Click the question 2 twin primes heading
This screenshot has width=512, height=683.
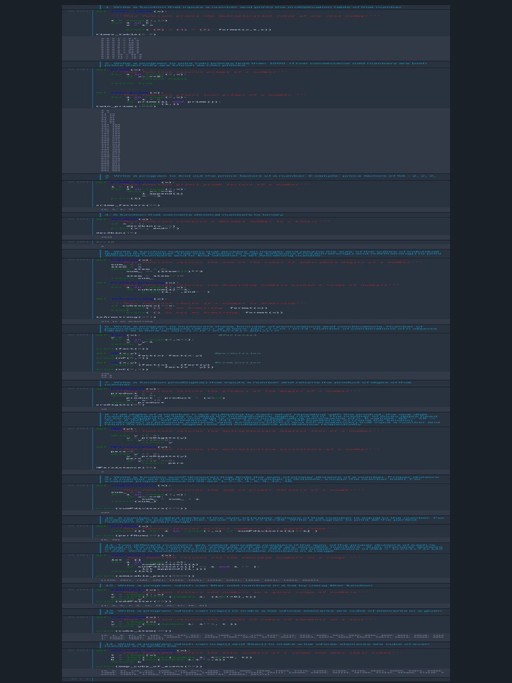[265, 65]
